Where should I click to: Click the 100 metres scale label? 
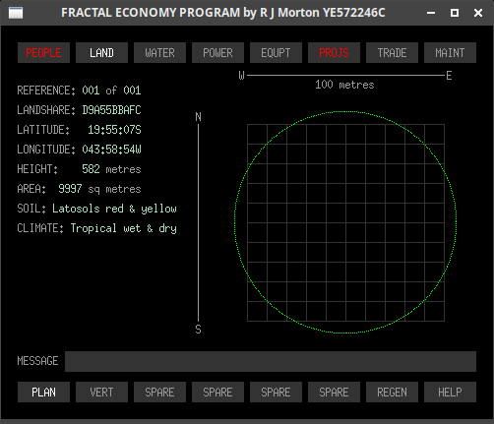click(x=344, y=85)
